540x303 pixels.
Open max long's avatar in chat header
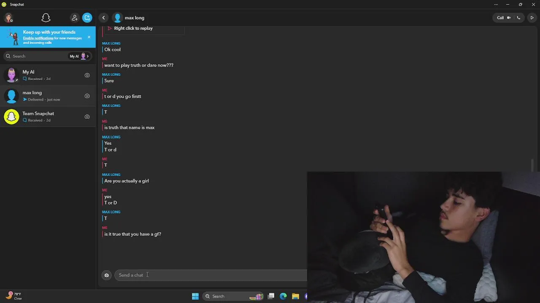pos(118,18)
